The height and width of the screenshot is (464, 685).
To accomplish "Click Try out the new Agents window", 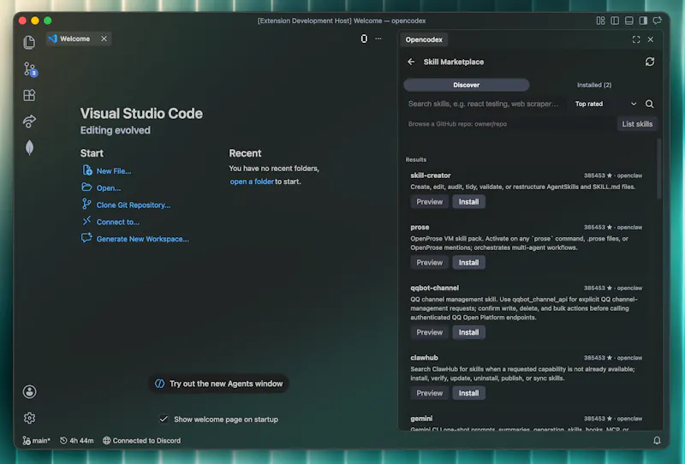I will pos(218,384).
